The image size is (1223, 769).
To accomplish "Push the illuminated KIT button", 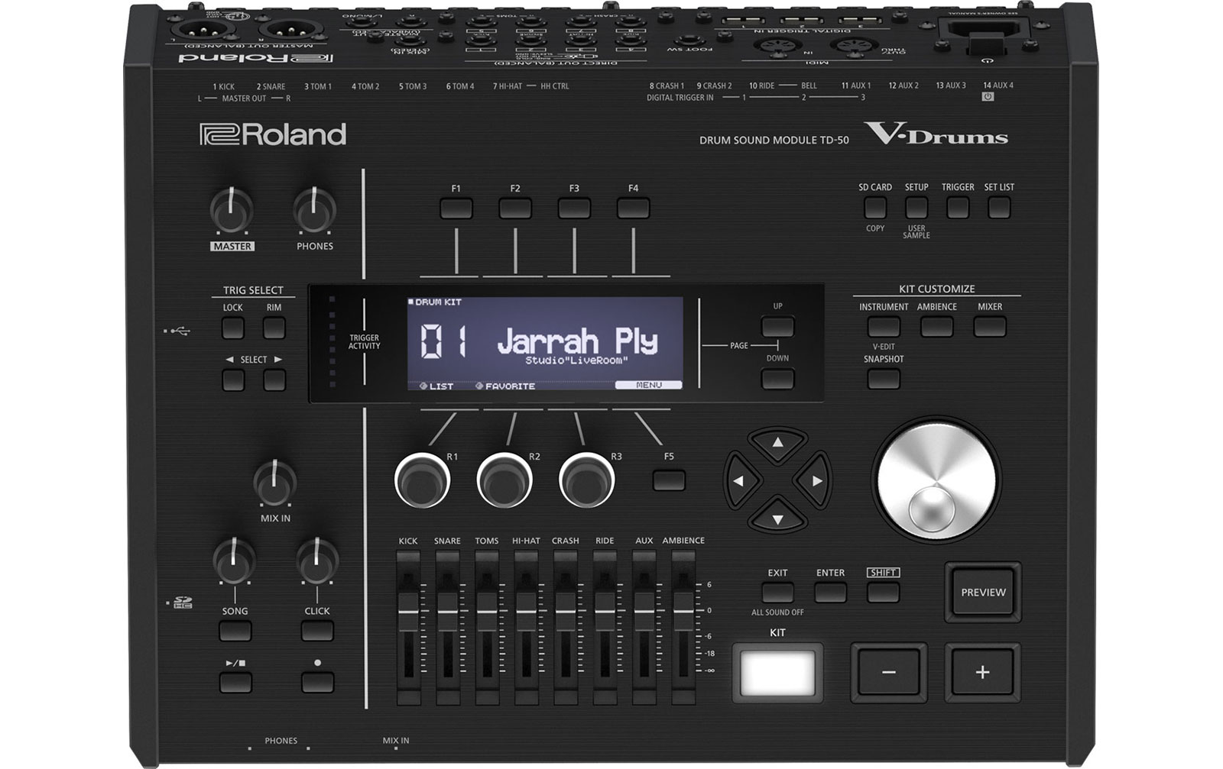I will [x=777, y=673].
